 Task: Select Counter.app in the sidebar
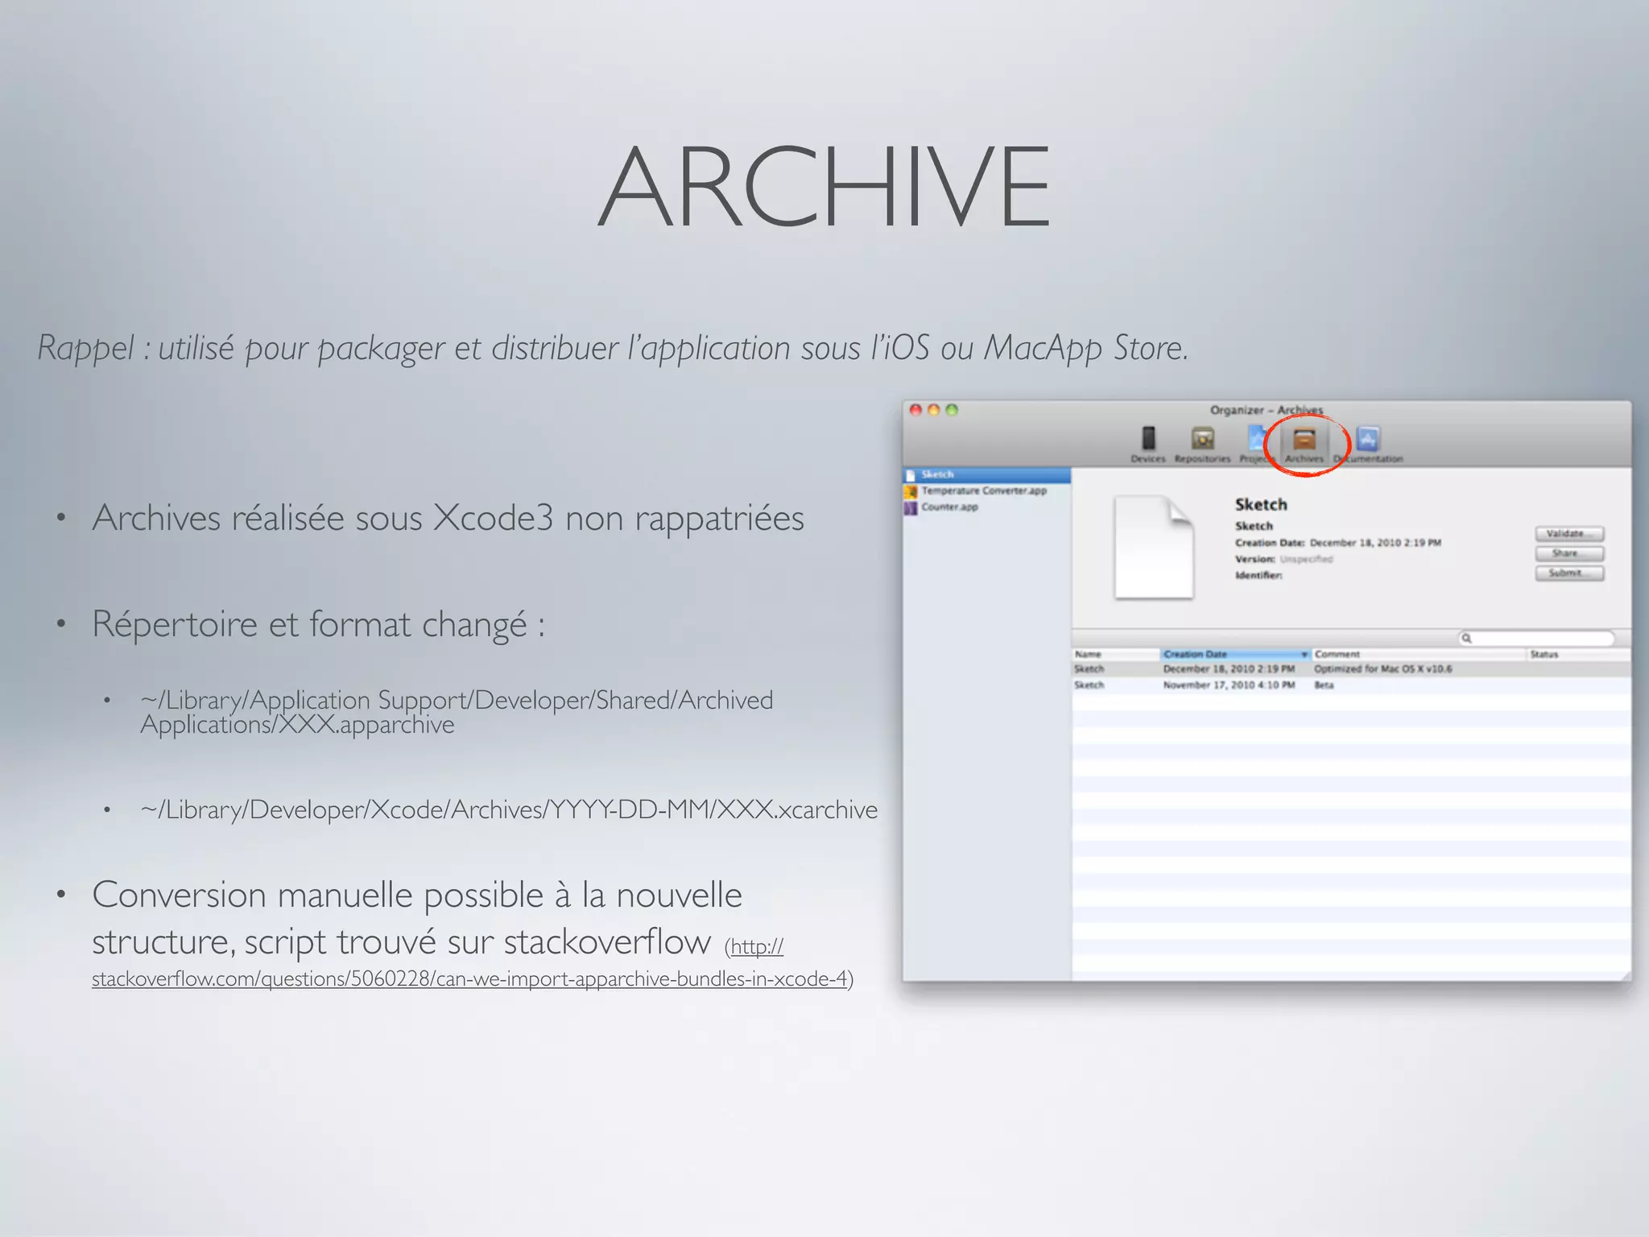tap(987, 507)
